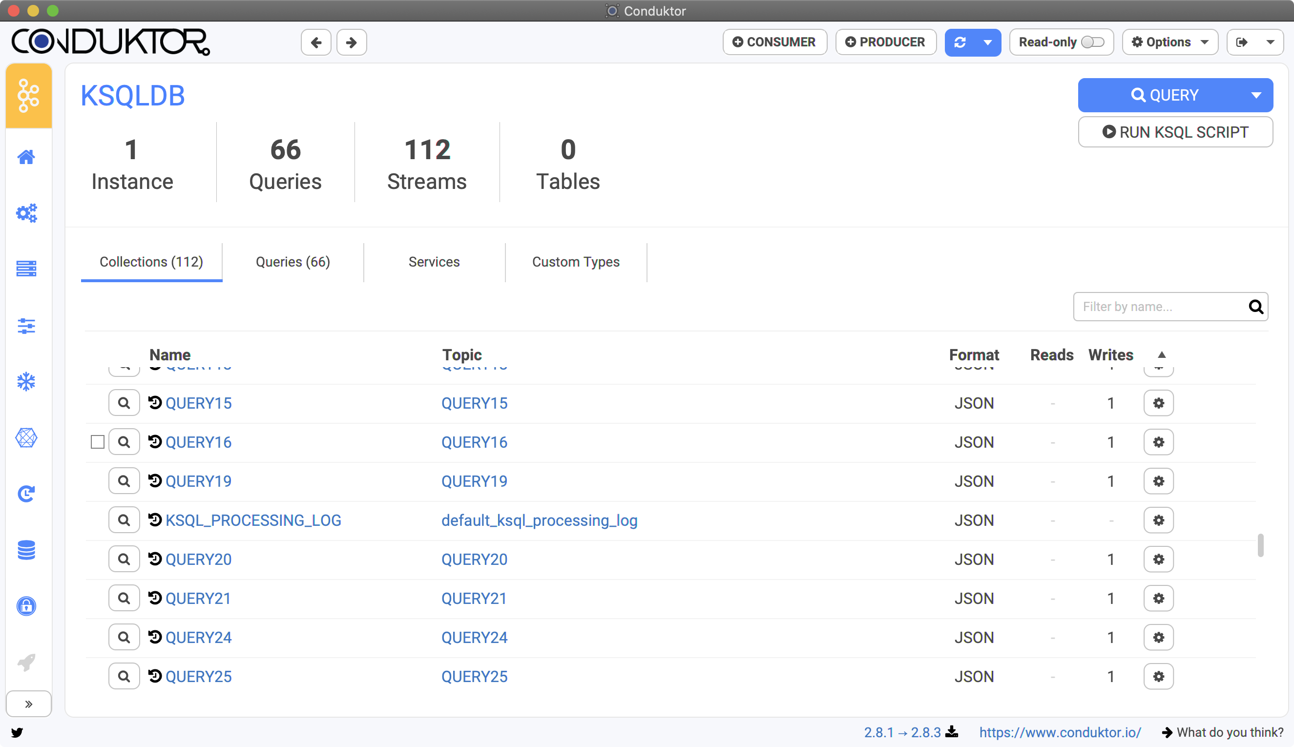Click the Sort by Format column header
Viewport: 1294px width, 747px height.
click(x=974, y=355)
